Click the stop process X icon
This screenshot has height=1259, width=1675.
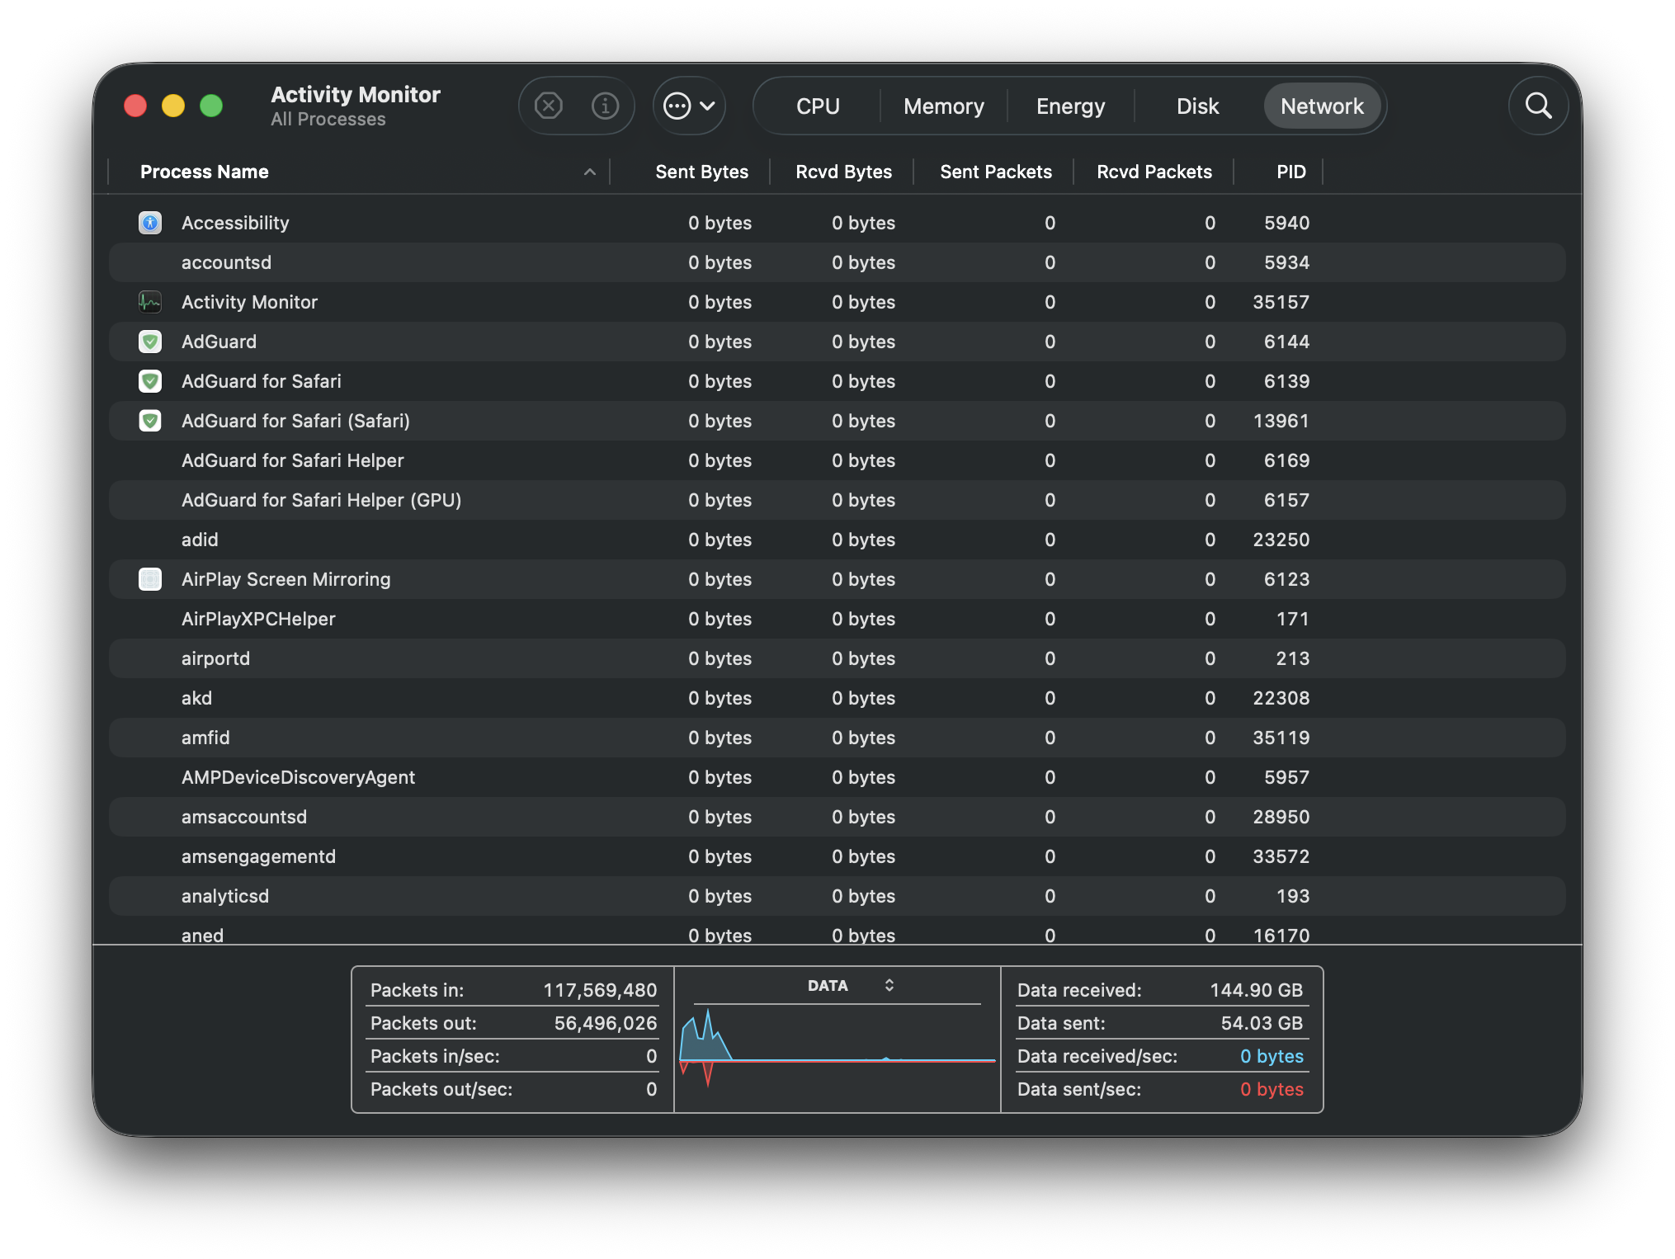(548, 106)
